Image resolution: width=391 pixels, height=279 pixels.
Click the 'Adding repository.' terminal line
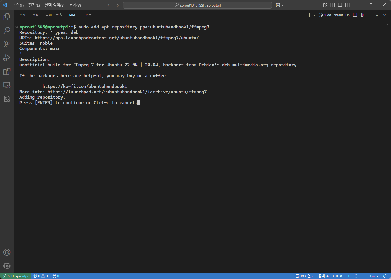pos(42,97)
